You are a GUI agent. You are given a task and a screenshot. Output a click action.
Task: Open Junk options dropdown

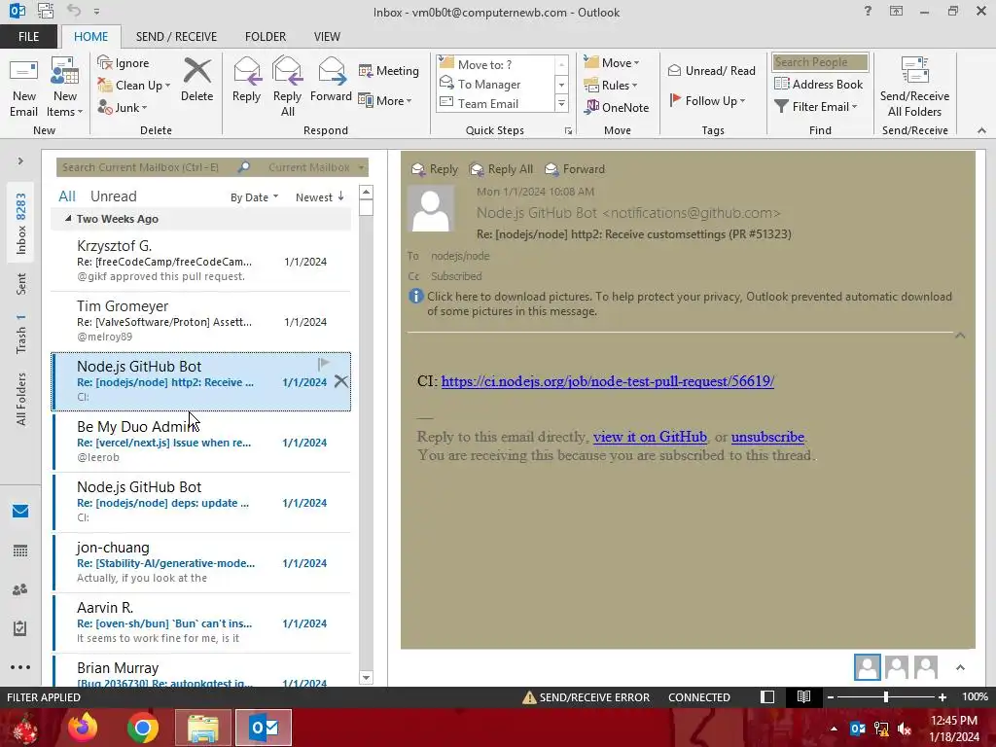pos(123,107)
